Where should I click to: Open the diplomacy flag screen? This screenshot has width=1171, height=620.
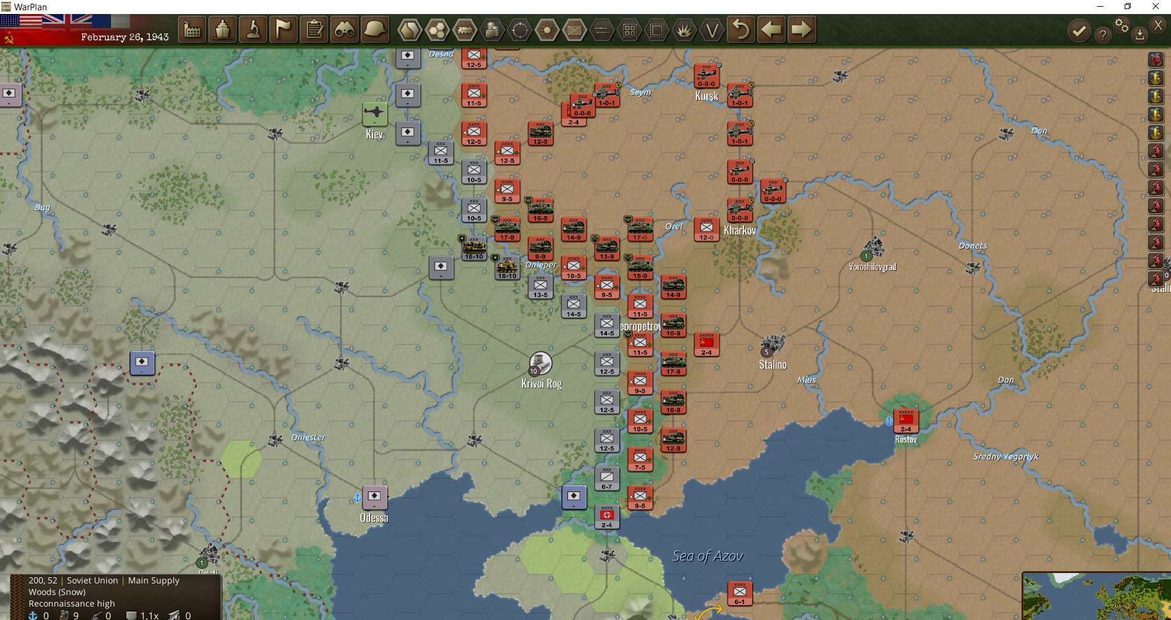click(x=284, y=29)
